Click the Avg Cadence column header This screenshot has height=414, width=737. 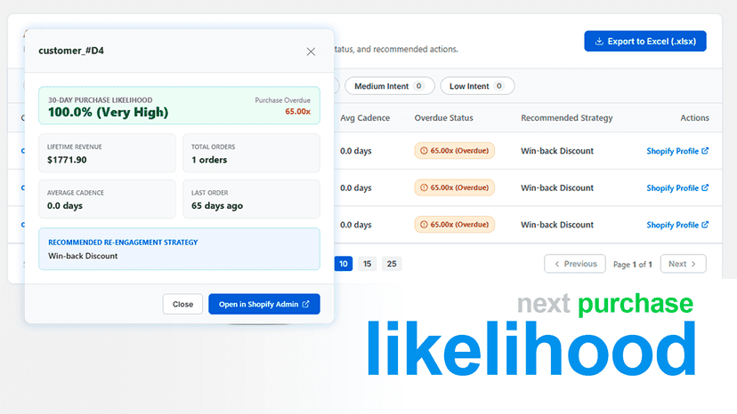(365, 118)
